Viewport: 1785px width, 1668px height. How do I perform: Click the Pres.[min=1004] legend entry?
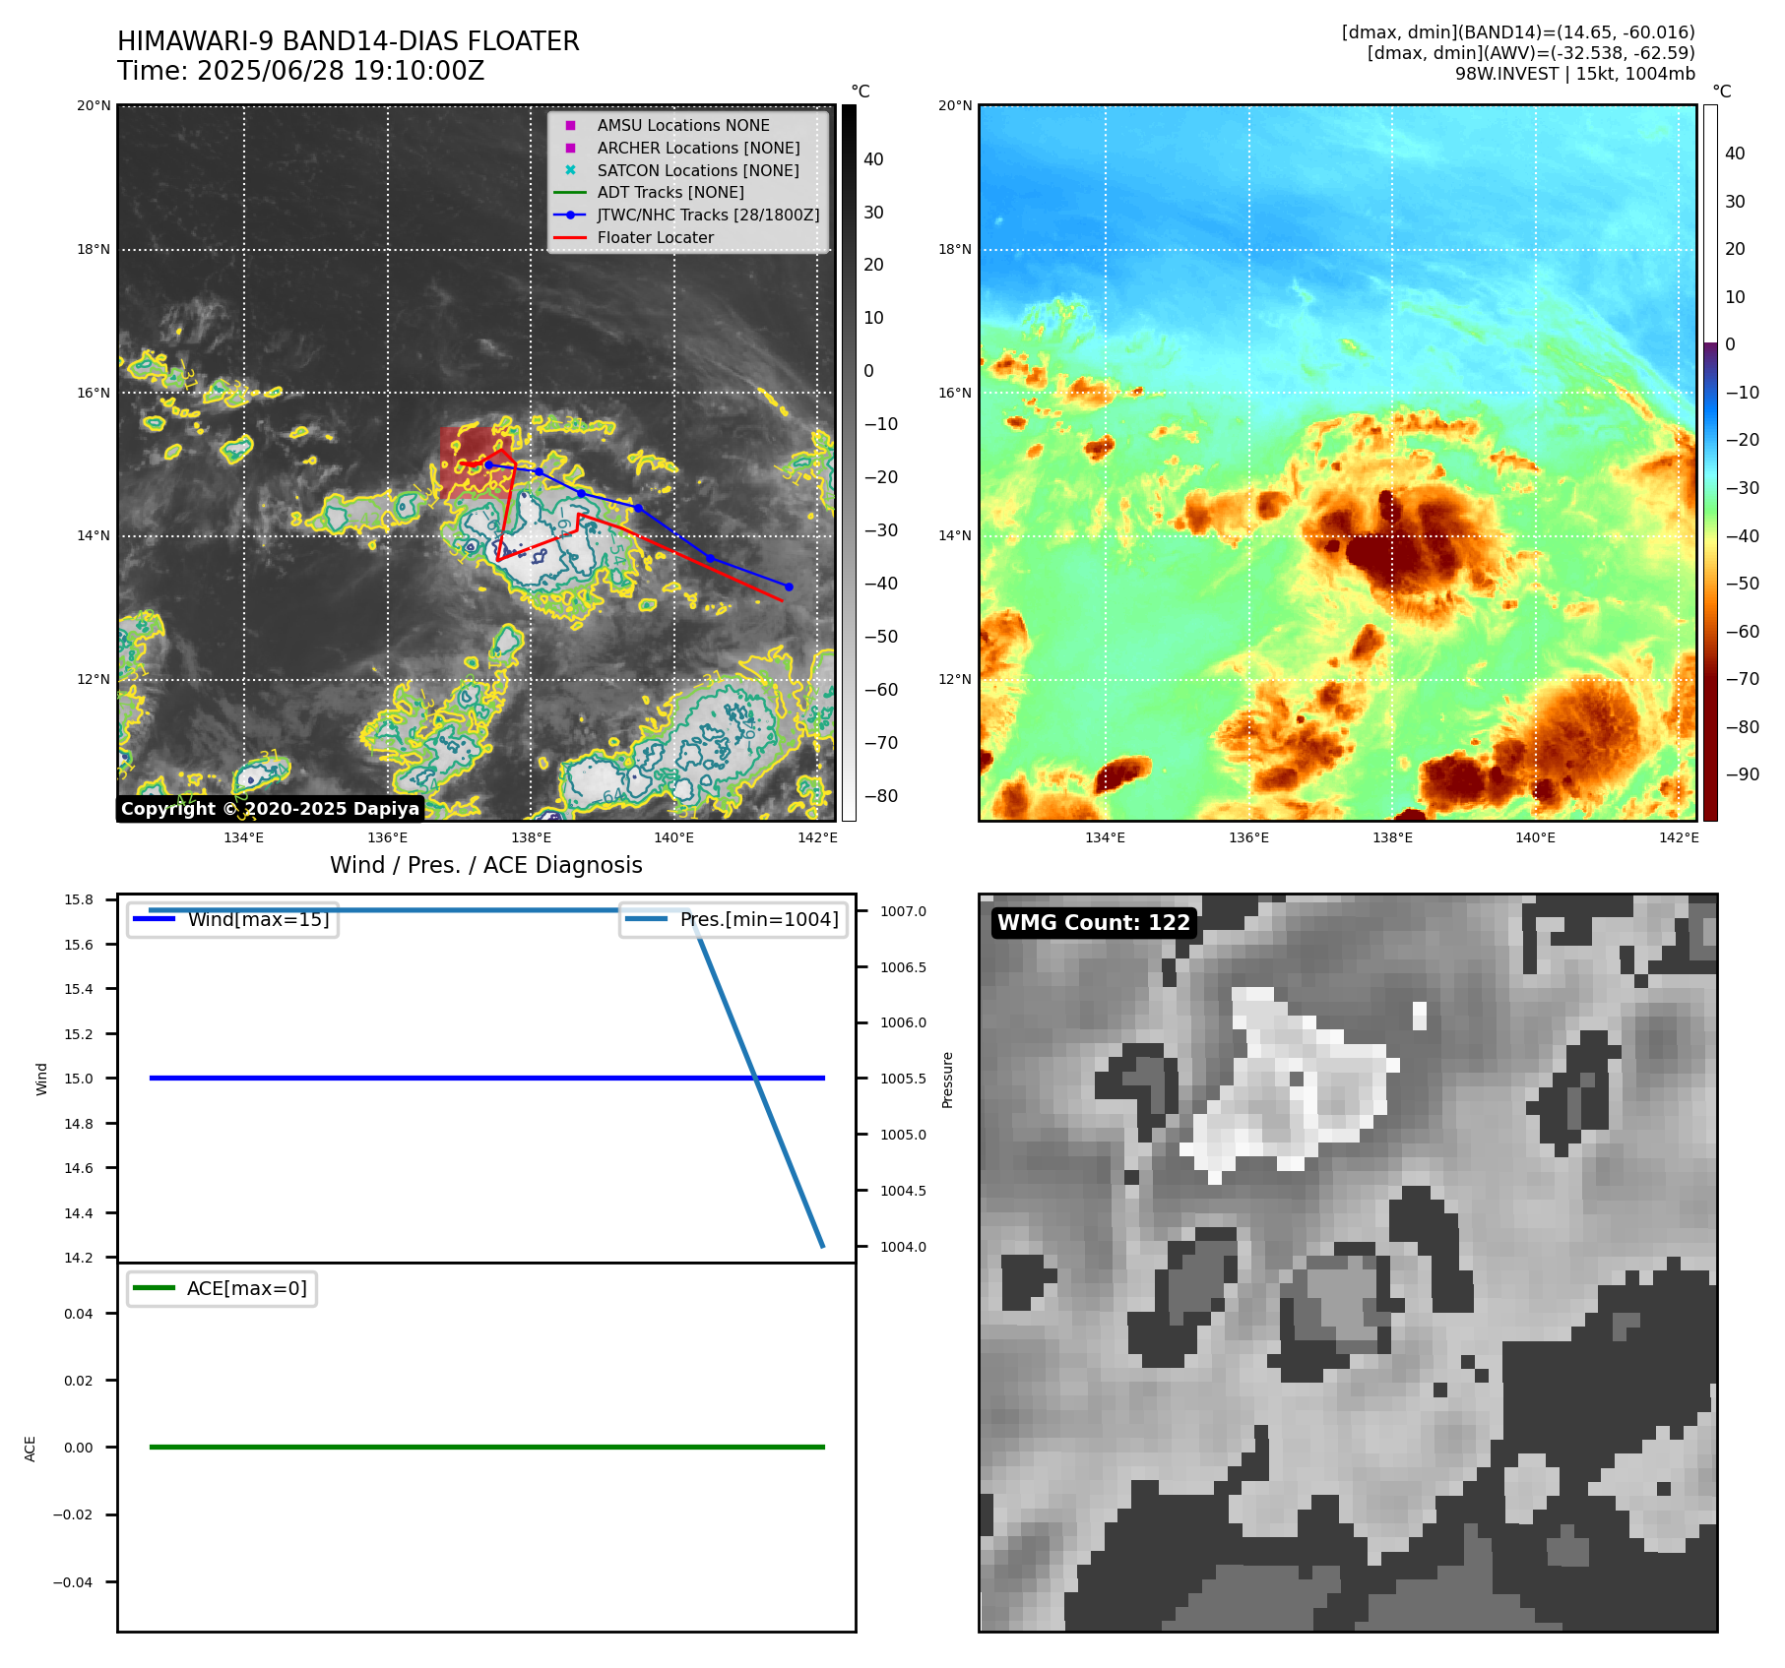(733, 920)
